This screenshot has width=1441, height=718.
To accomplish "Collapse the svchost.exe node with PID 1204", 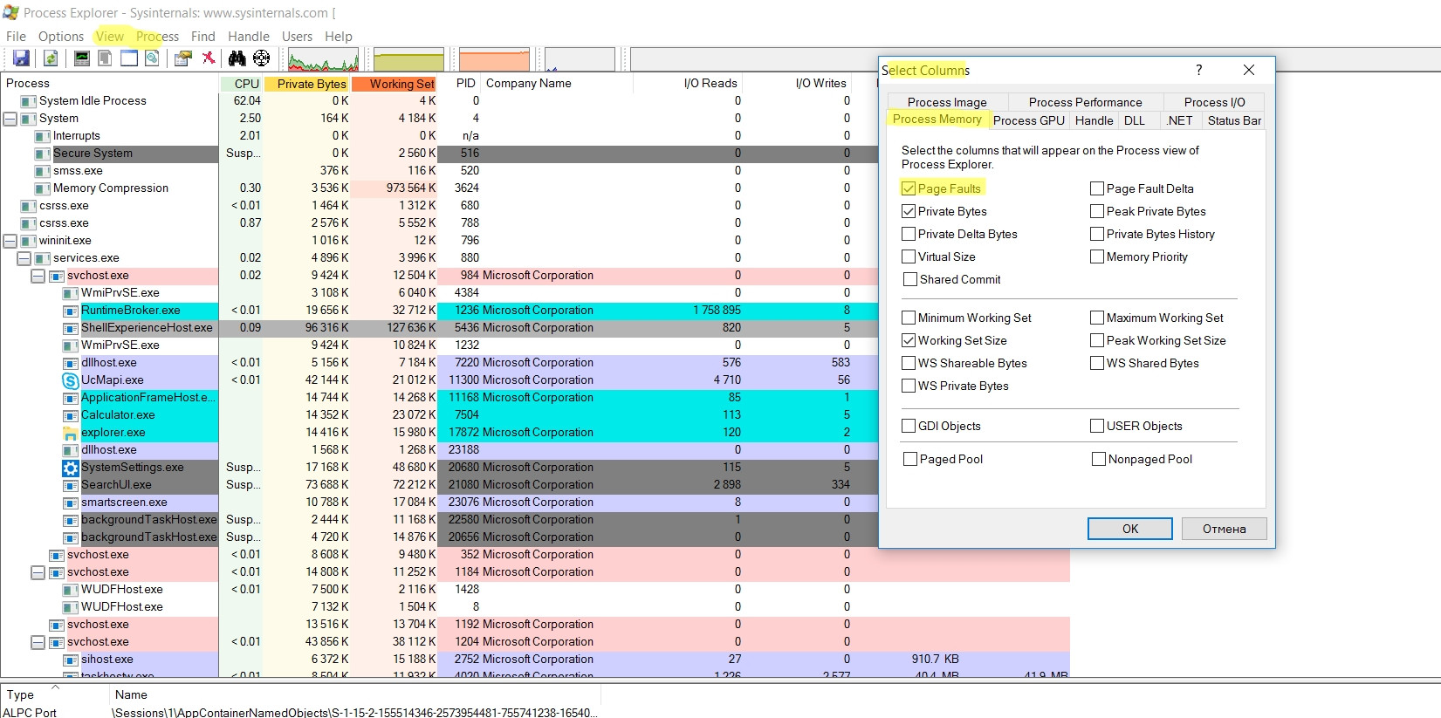I will [x=38, y=642].
